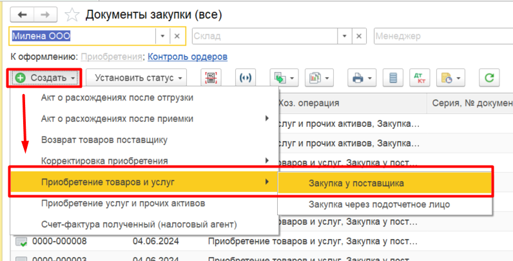Sort by Хоз. операция column header
This screenshot has width=513, height=261.
coord(353,103)
